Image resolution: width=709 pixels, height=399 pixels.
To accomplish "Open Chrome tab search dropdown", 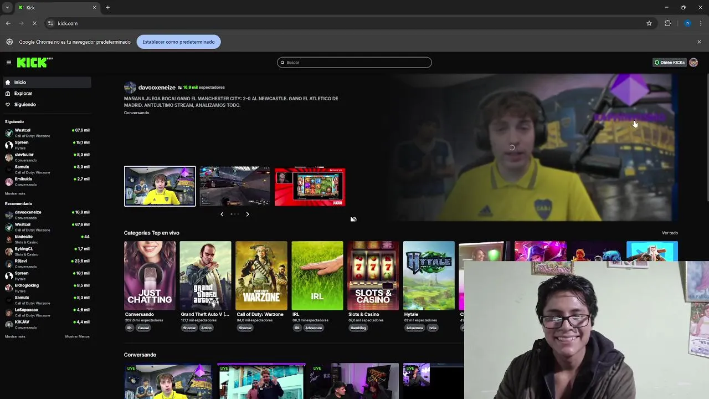I will click(7, 8).
